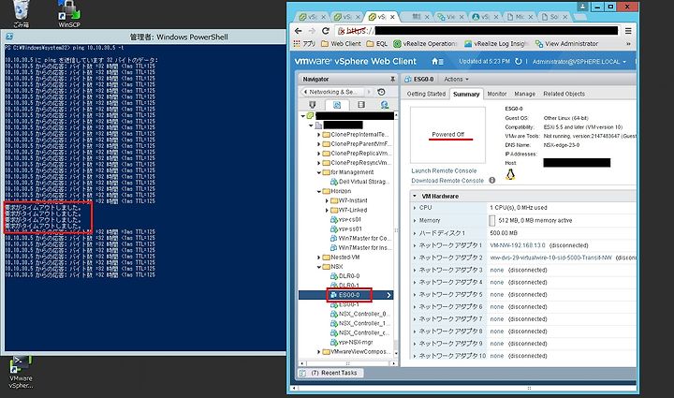Screen dimensions: 674x398
Task: Expand the ClonePrepInternalTe... folder
Action: tap(319, 135)
